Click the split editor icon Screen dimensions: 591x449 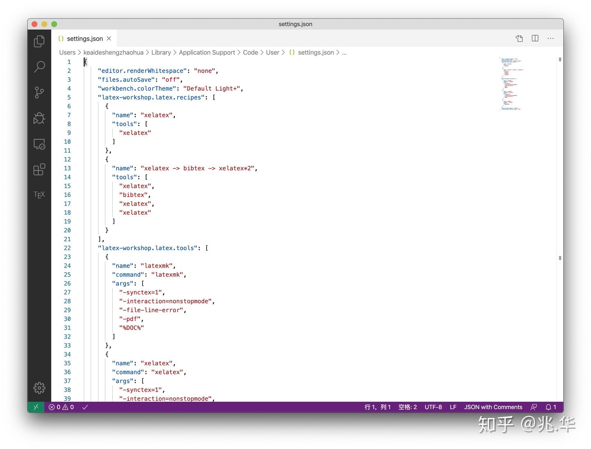(535, 38)
